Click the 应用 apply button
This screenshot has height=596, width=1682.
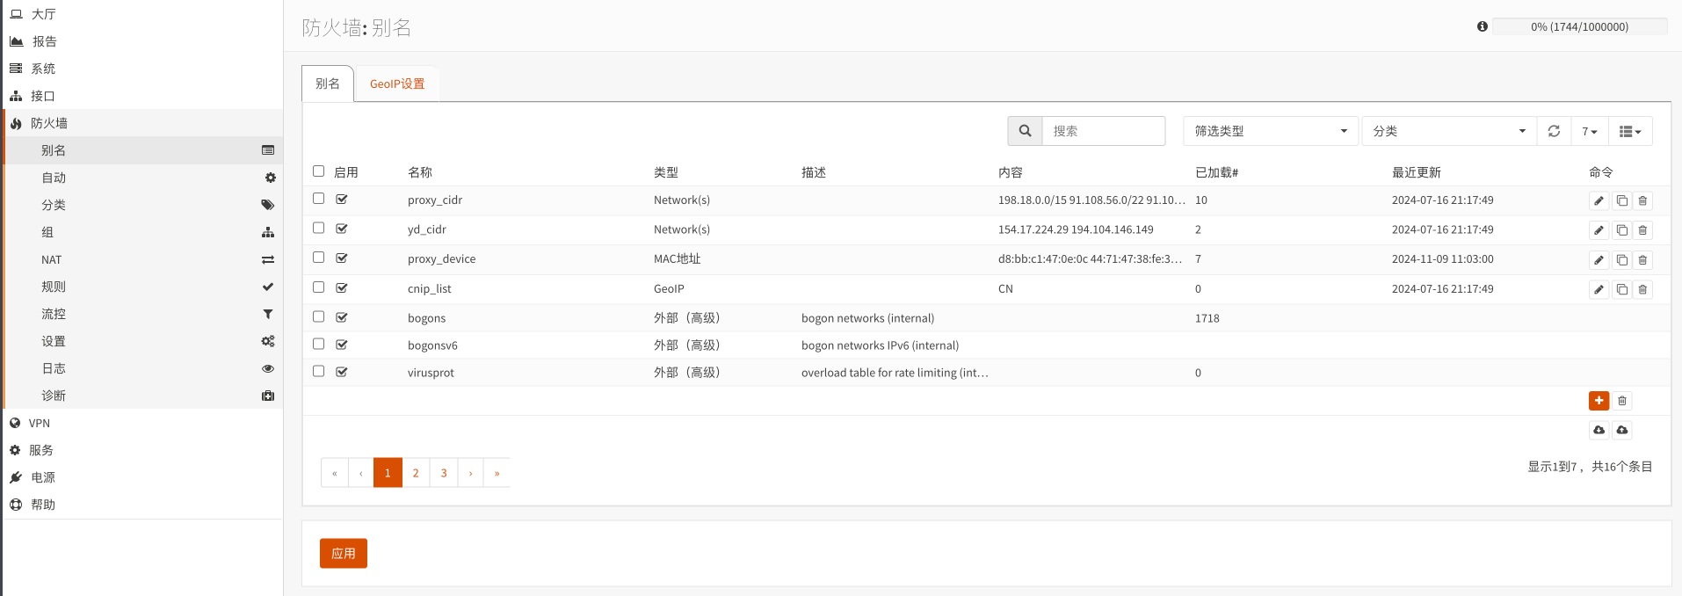click(344, 553)
